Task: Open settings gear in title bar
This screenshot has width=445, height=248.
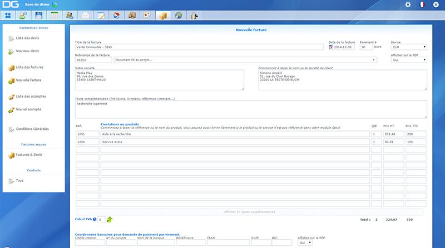Action: click(408, 4)
